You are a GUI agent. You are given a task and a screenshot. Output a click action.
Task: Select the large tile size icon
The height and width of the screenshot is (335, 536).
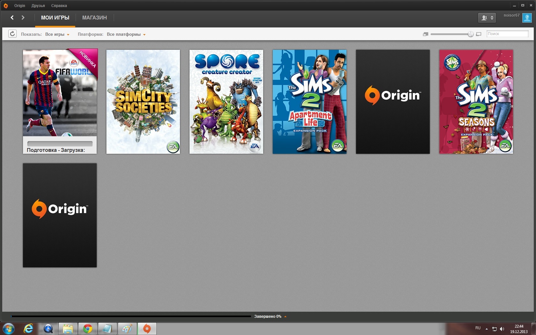479,34
